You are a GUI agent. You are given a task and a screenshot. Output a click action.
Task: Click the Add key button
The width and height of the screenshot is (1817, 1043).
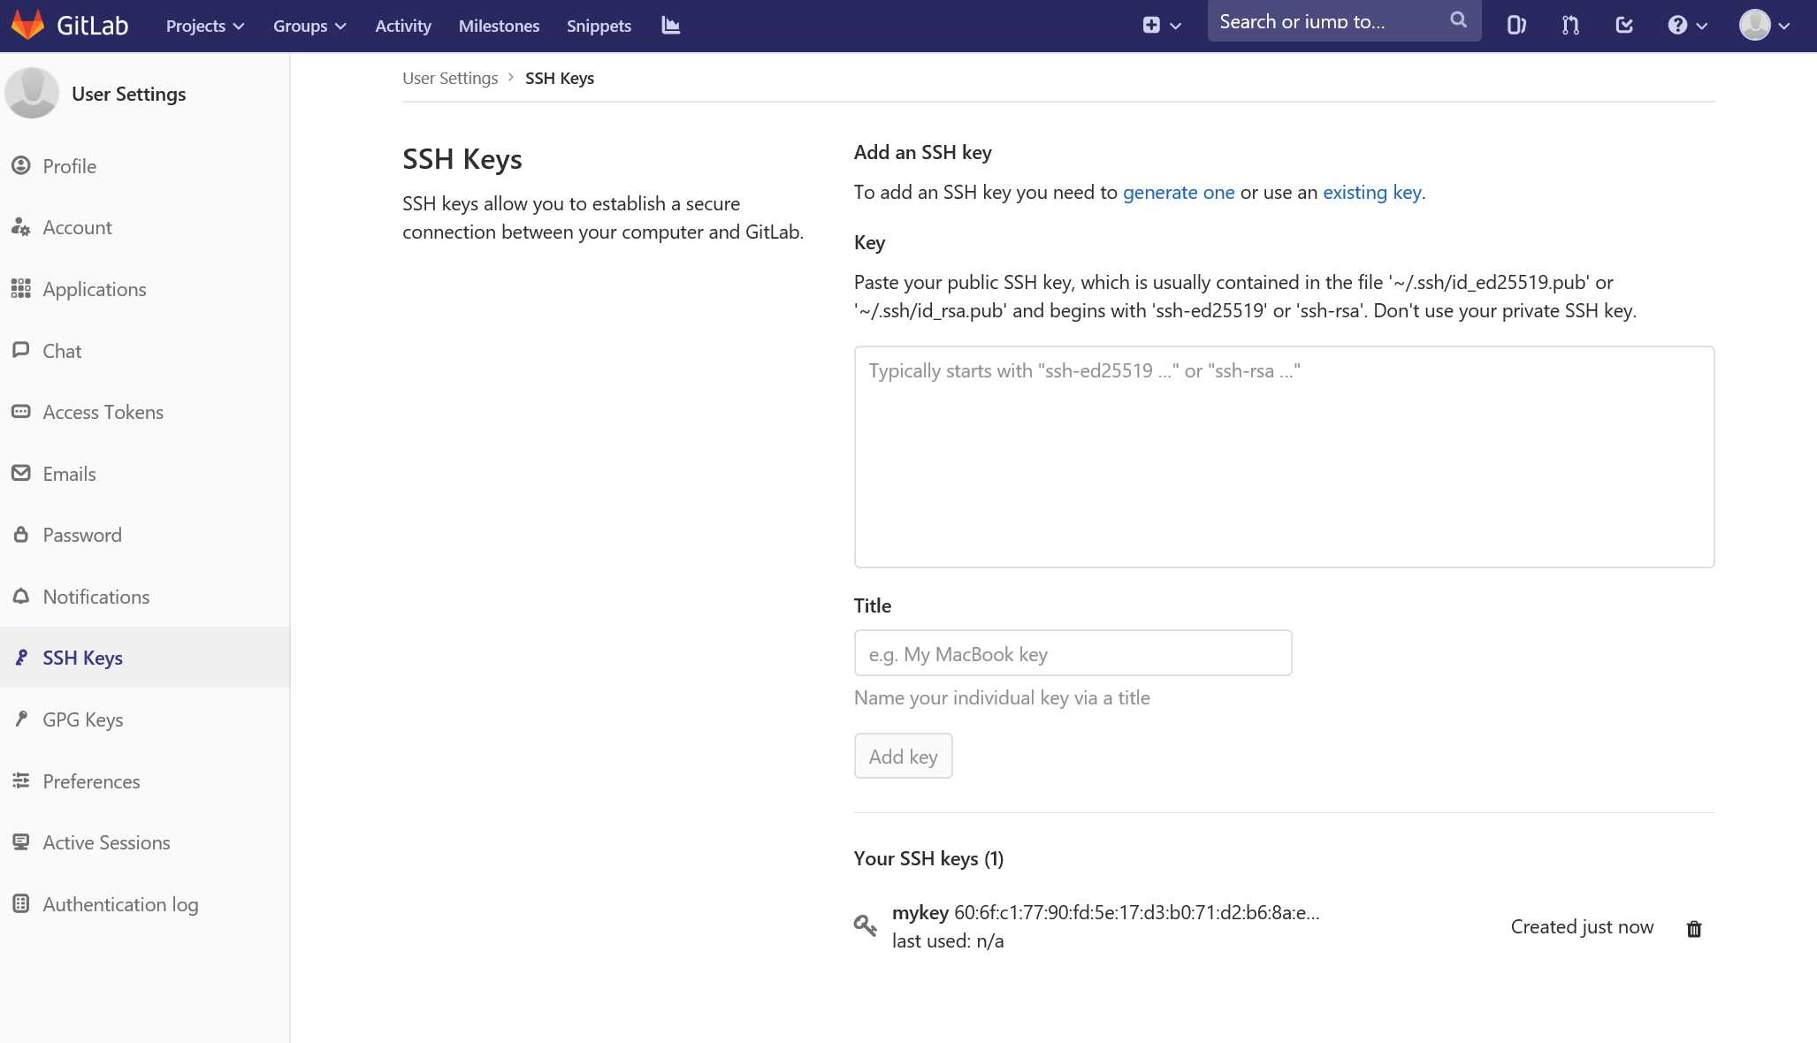(x=903, y=756)
